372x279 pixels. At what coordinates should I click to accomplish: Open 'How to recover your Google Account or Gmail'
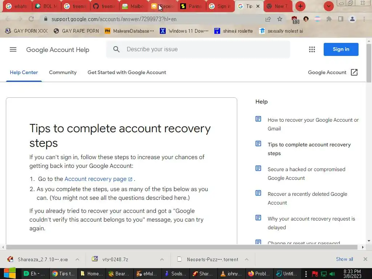(313, 124)
